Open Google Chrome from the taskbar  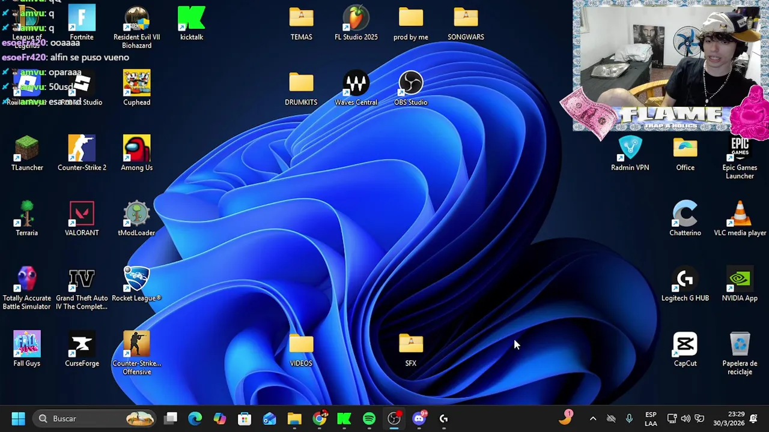(x=320, y=419)
